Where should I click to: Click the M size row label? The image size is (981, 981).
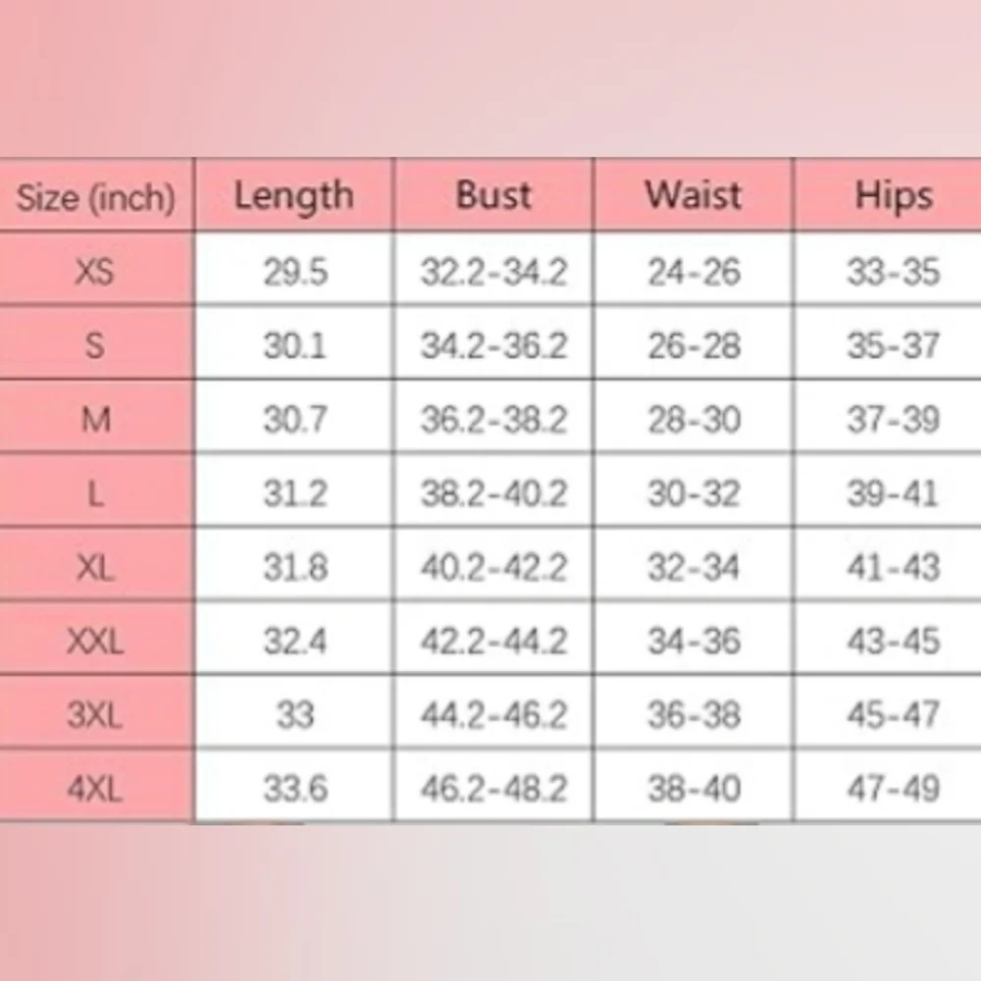[95, 420]
